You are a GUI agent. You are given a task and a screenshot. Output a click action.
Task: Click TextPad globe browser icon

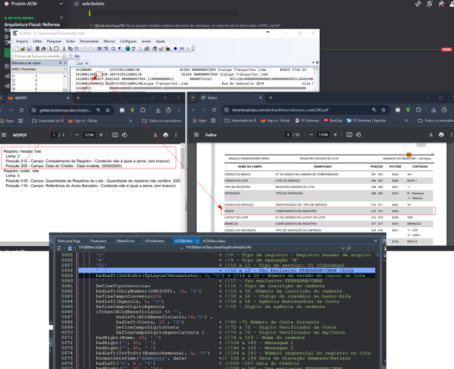click(x=128, y=48)
